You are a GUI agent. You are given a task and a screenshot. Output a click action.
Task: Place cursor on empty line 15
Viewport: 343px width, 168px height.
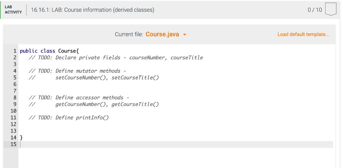176,144
